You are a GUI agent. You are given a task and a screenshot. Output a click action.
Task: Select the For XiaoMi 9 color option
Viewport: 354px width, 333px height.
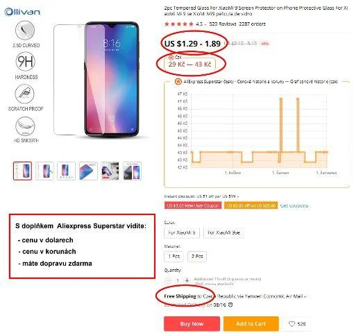(x=182, y=232)
